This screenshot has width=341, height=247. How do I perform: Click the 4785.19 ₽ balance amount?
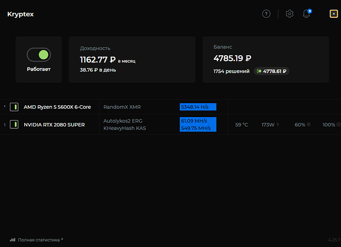(x=232, y=58)
